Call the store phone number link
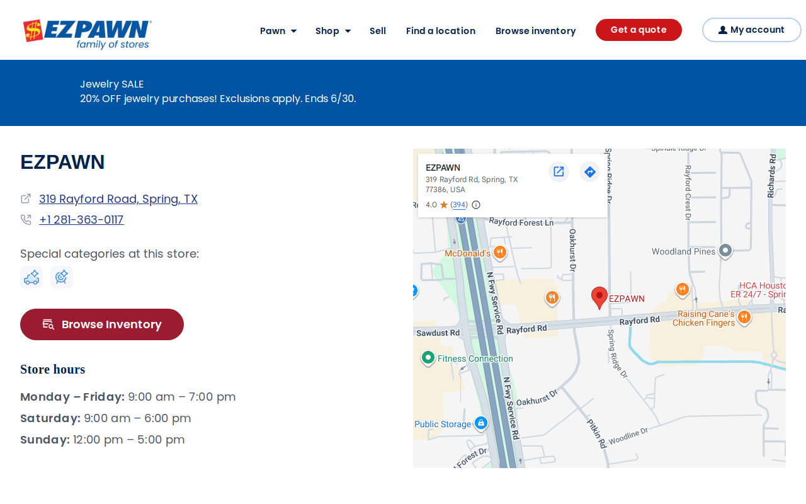Image resolution: width=806 pixels, height=504 pixels. click(x=81, y=220)
